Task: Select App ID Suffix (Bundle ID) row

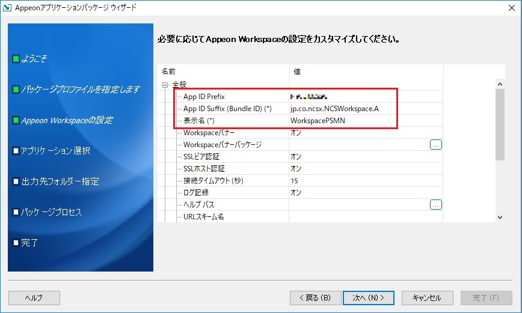Action: coord(227,109)
